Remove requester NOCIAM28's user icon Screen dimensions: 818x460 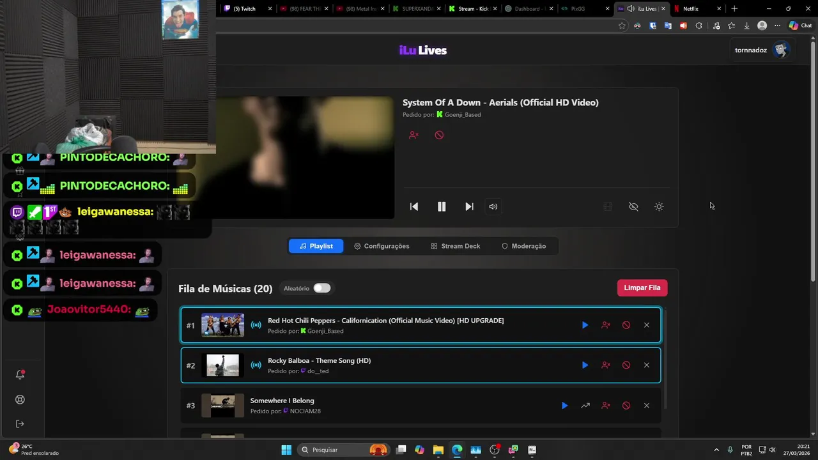click(x=606, y=406)
